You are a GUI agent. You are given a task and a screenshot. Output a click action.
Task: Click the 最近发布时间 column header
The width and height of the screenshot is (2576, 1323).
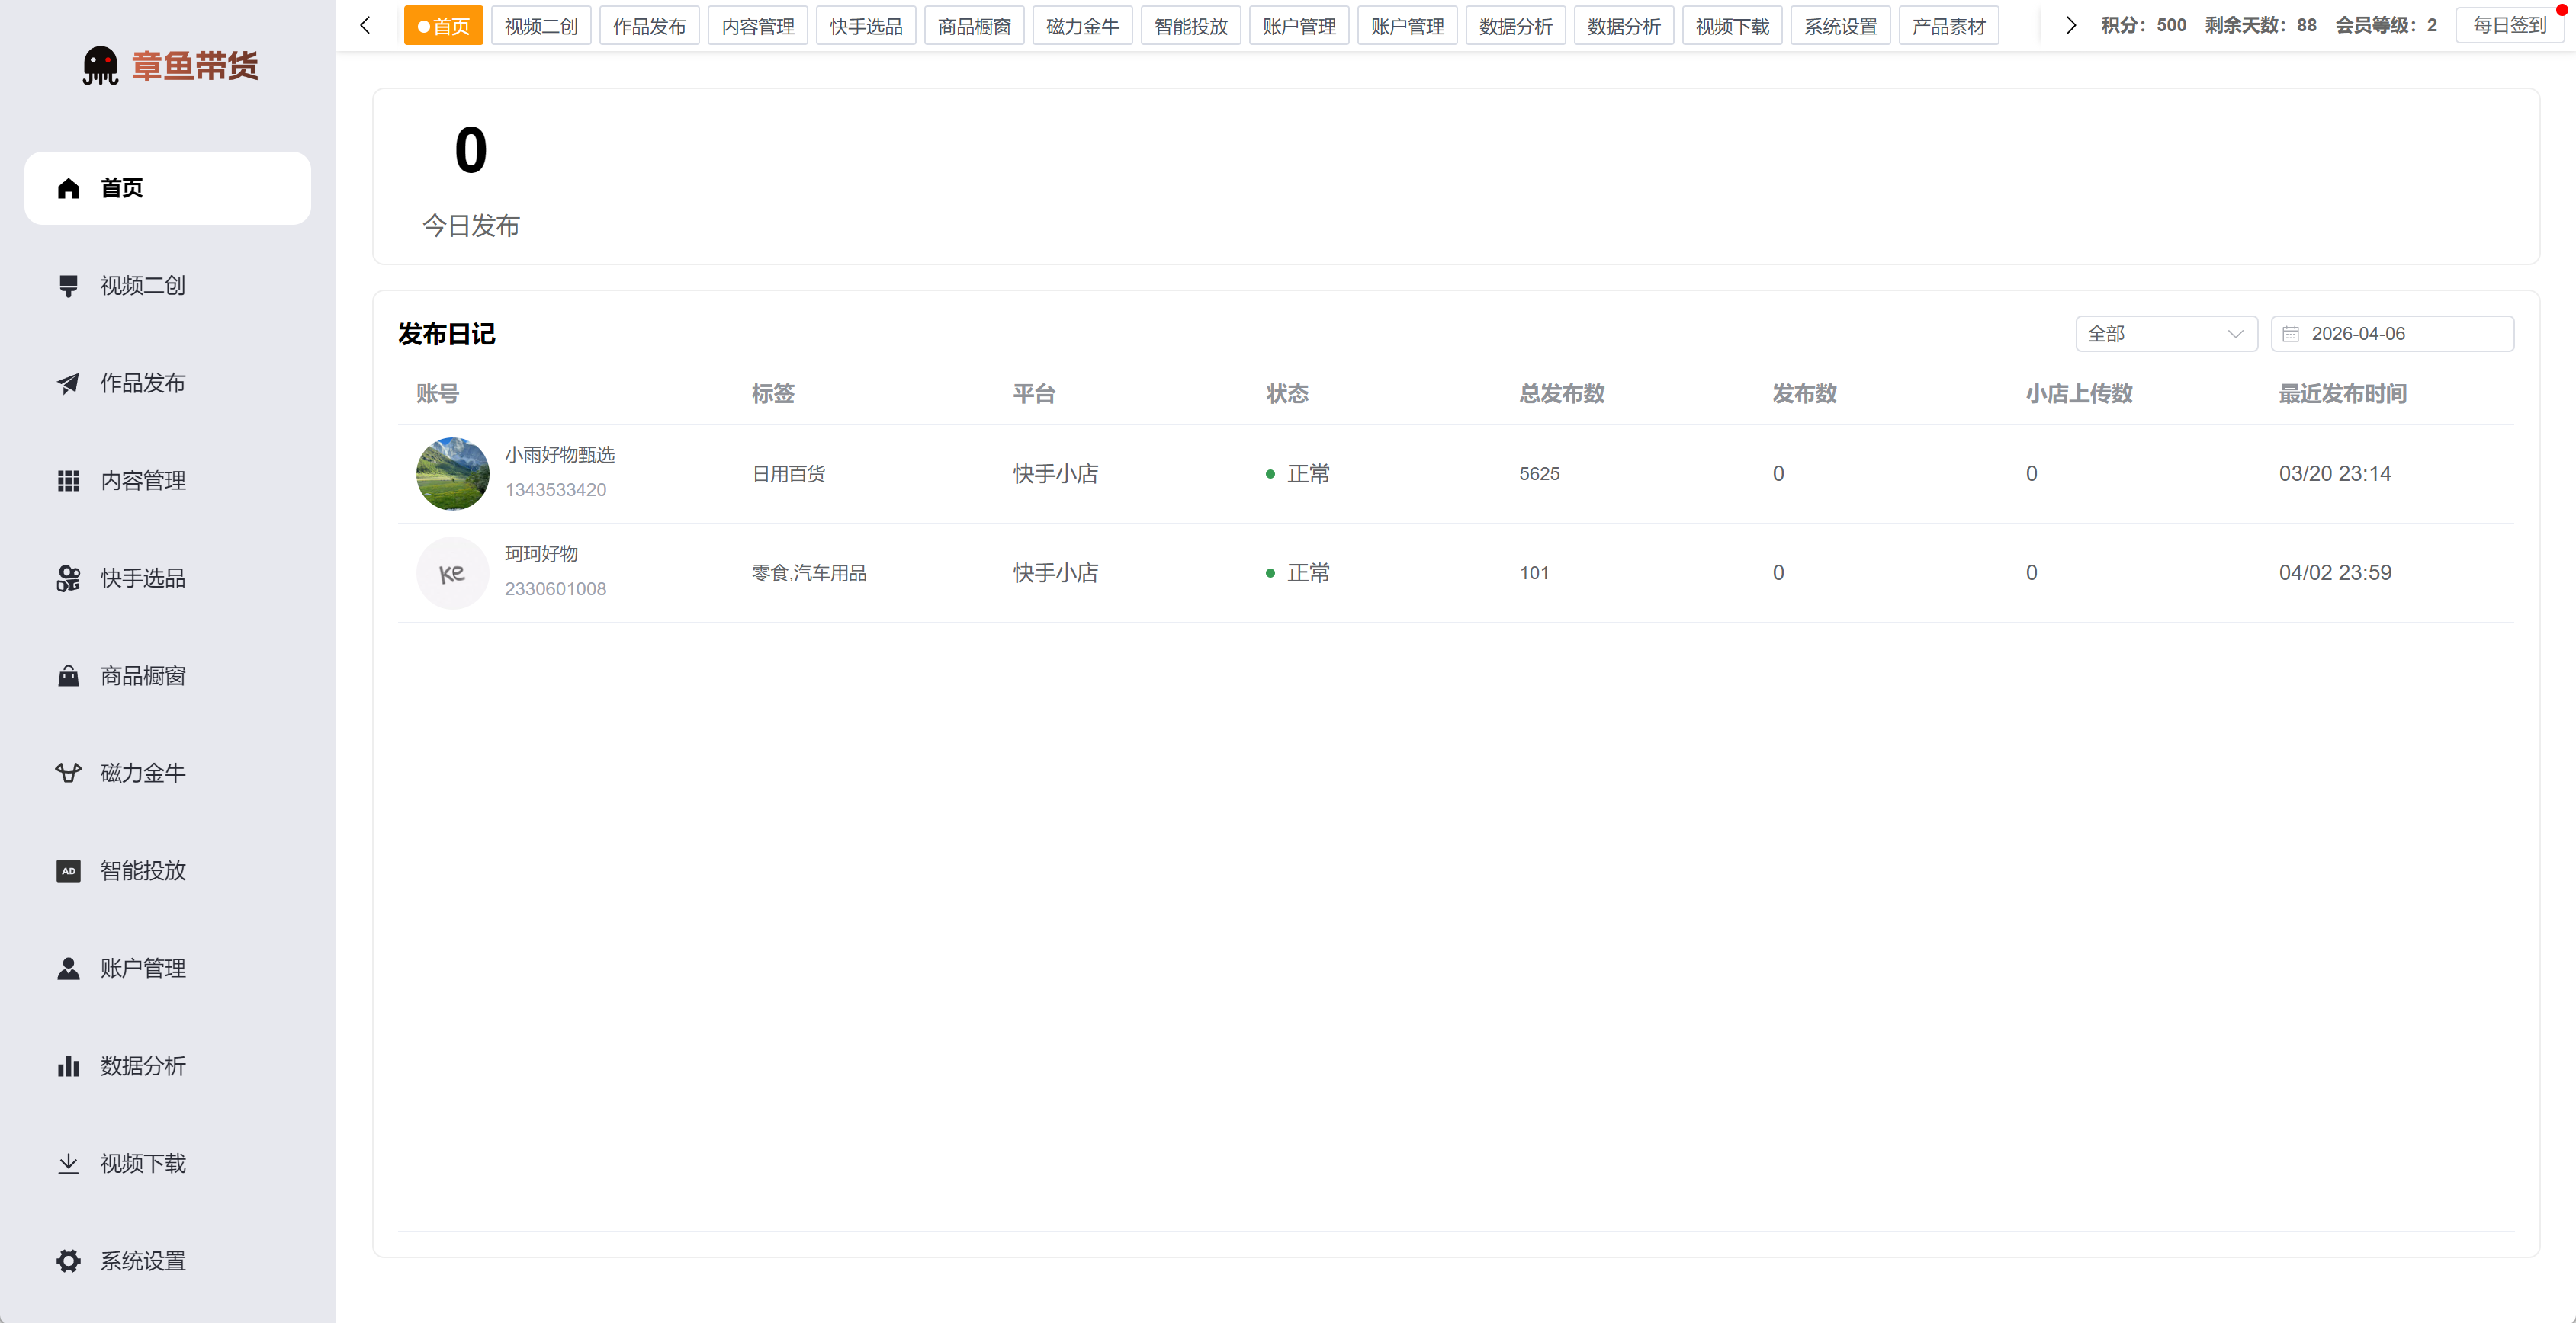point(2343,394)
